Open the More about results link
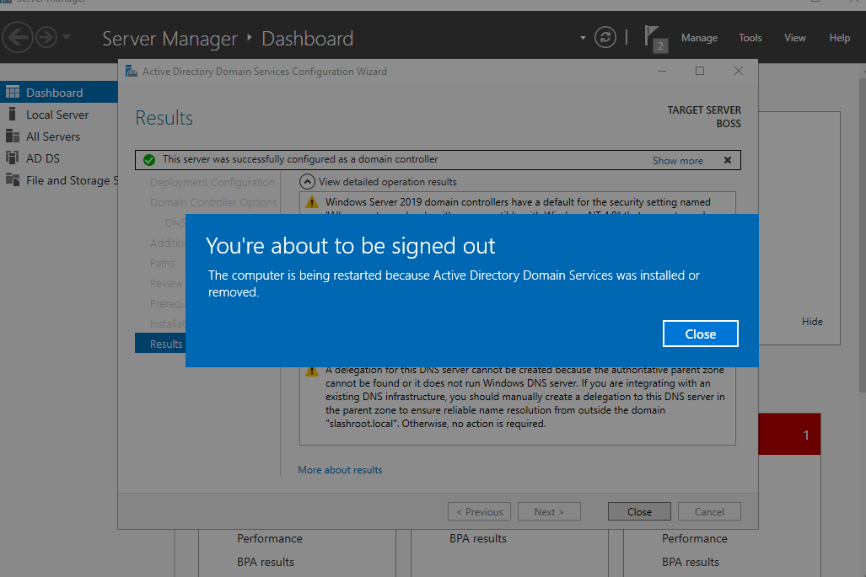The width and height of the screenshot is (866, 577). pos(340,470)
